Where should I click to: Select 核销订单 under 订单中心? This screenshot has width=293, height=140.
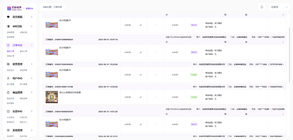tap(11, 56)
